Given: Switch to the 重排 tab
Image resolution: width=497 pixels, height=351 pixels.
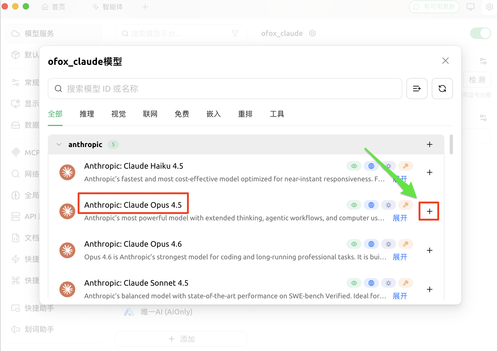Looking at the screenshot, I should tap(245, 114).
